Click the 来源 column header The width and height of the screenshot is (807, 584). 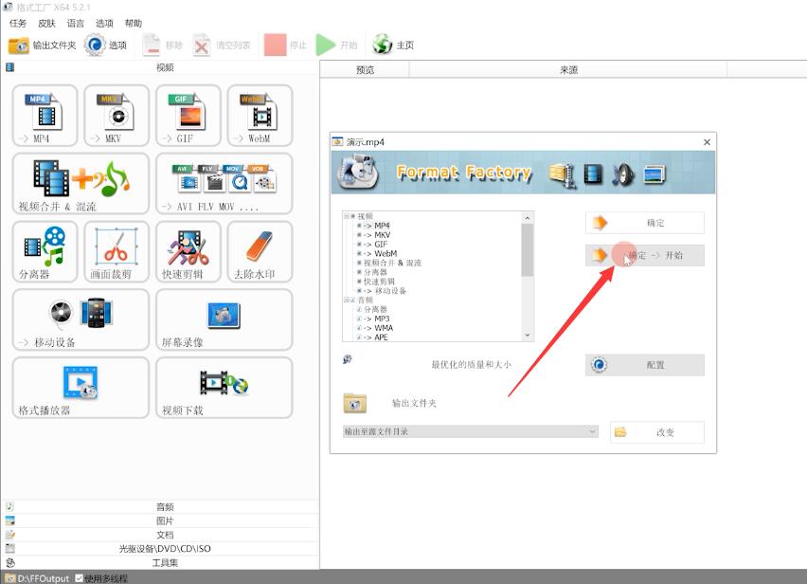568,69
